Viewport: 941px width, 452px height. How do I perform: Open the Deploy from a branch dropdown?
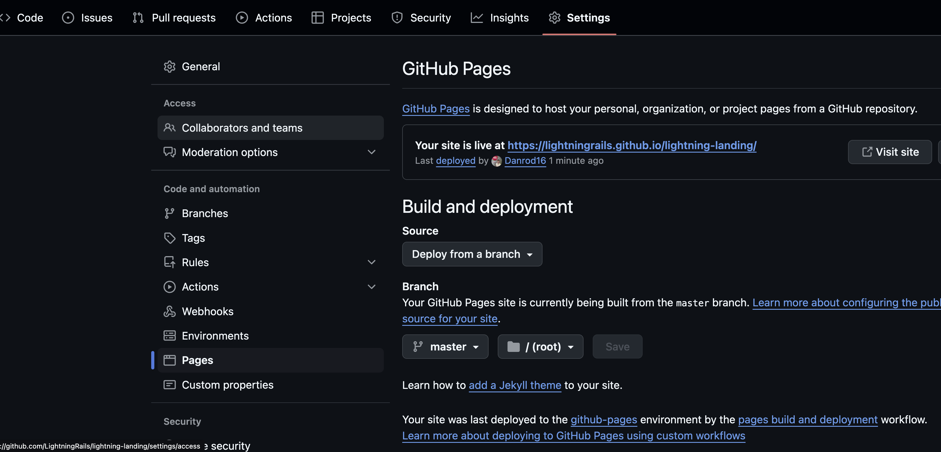[x=472, y=254]
